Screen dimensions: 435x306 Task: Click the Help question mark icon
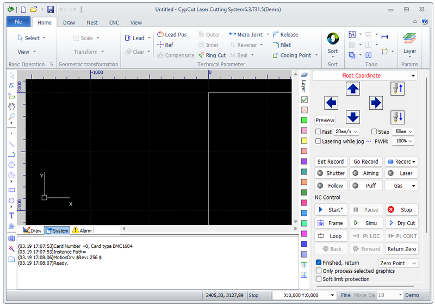tap(425, 21)
